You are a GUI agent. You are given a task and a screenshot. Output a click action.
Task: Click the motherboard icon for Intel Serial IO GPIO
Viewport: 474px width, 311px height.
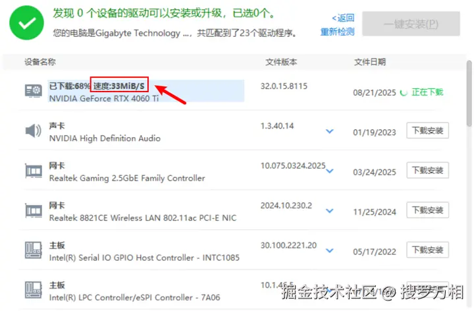click(x=34, y=250)
